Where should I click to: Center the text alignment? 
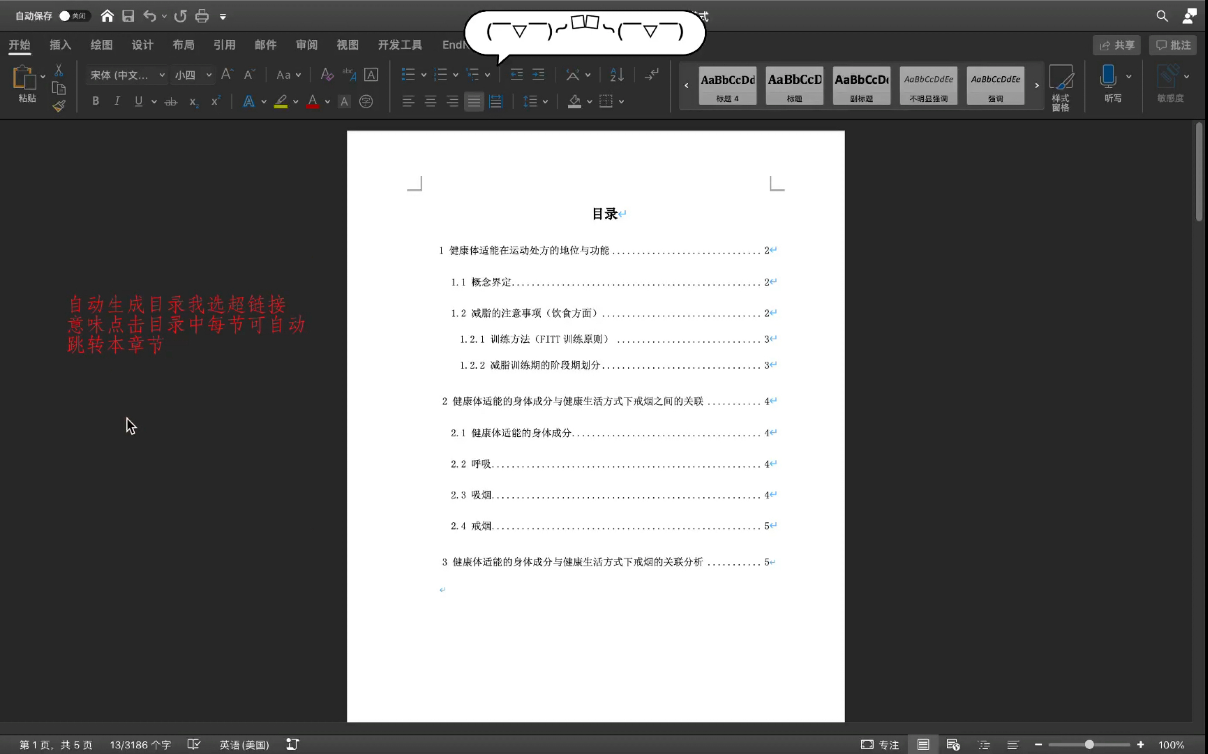430,102
